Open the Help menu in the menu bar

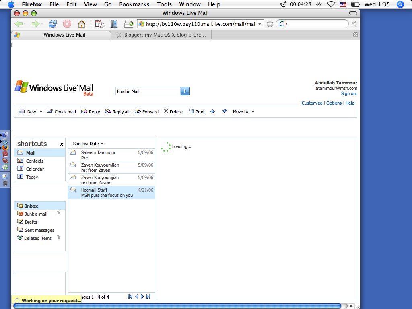coord(214,4)
